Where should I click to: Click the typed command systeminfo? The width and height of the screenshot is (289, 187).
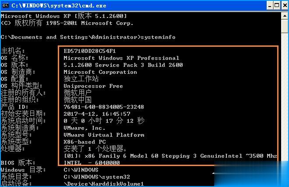[x=158, y=37]
